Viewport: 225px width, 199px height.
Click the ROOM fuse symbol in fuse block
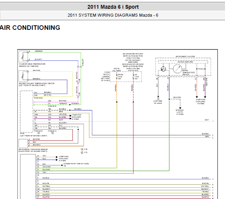coord(117,77)
